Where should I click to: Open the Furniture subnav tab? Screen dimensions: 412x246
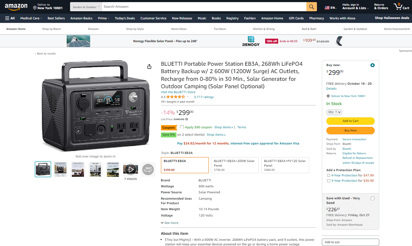tap(220, 29)
